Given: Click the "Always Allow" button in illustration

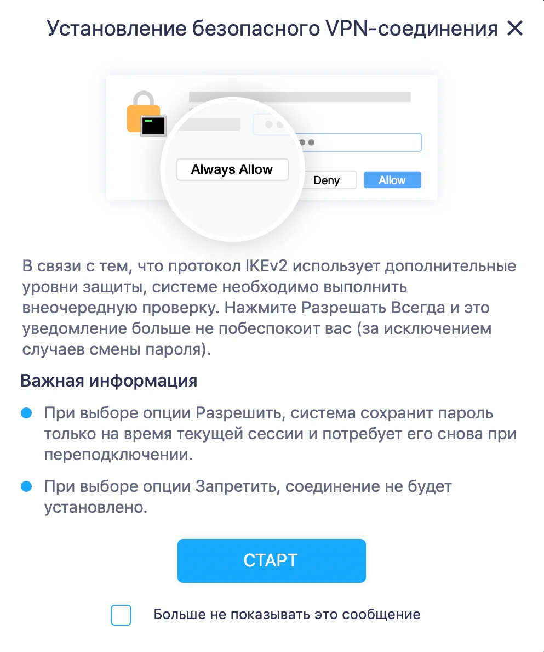Looking at the screenshot, I should [232, 169].
